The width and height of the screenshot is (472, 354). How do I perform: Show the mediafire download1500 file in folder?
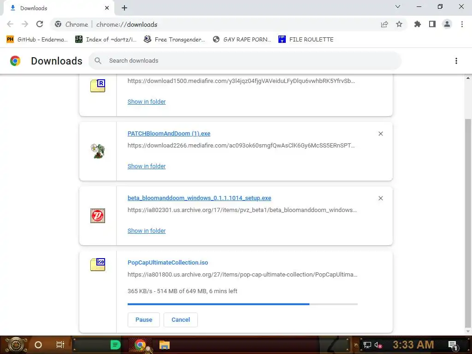click(x=147, y=102)
